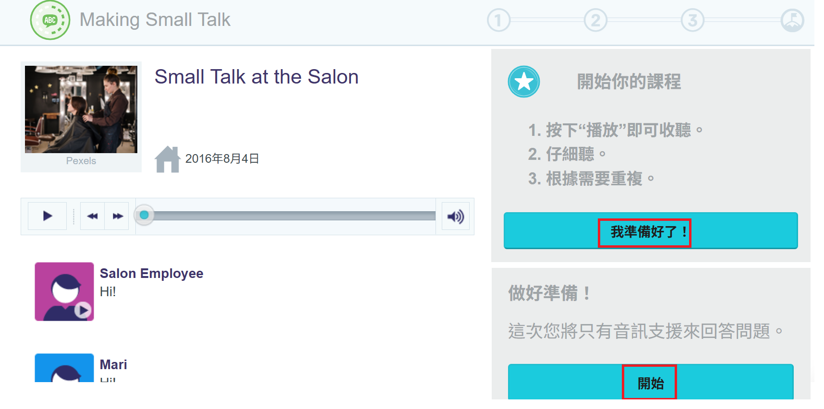This screenshot has width=824, height=409.
Task: Click the green ABC lesson logo
Action: [50, 20]
